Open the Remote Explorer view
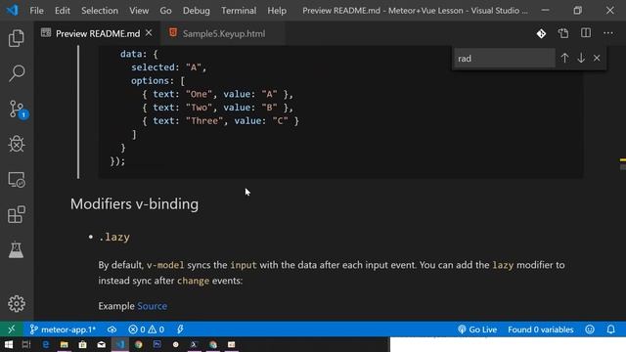The image size is (626, 352). [17, 180]
